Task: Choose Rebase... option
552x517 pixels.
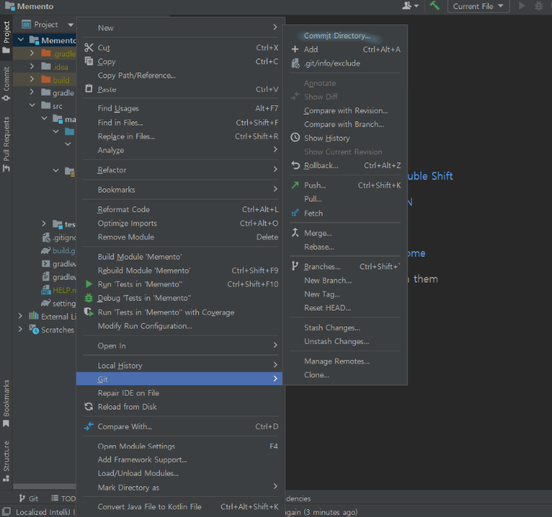Action: [345, 247]
